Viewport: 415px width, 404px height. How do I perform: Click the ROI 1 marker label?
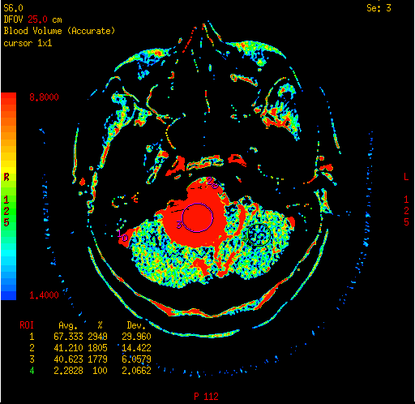point(120,234)
